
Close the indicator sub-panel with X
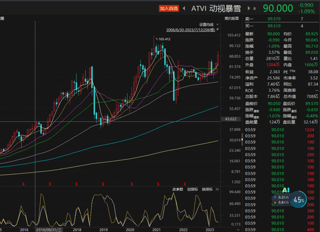pos(218,189)
